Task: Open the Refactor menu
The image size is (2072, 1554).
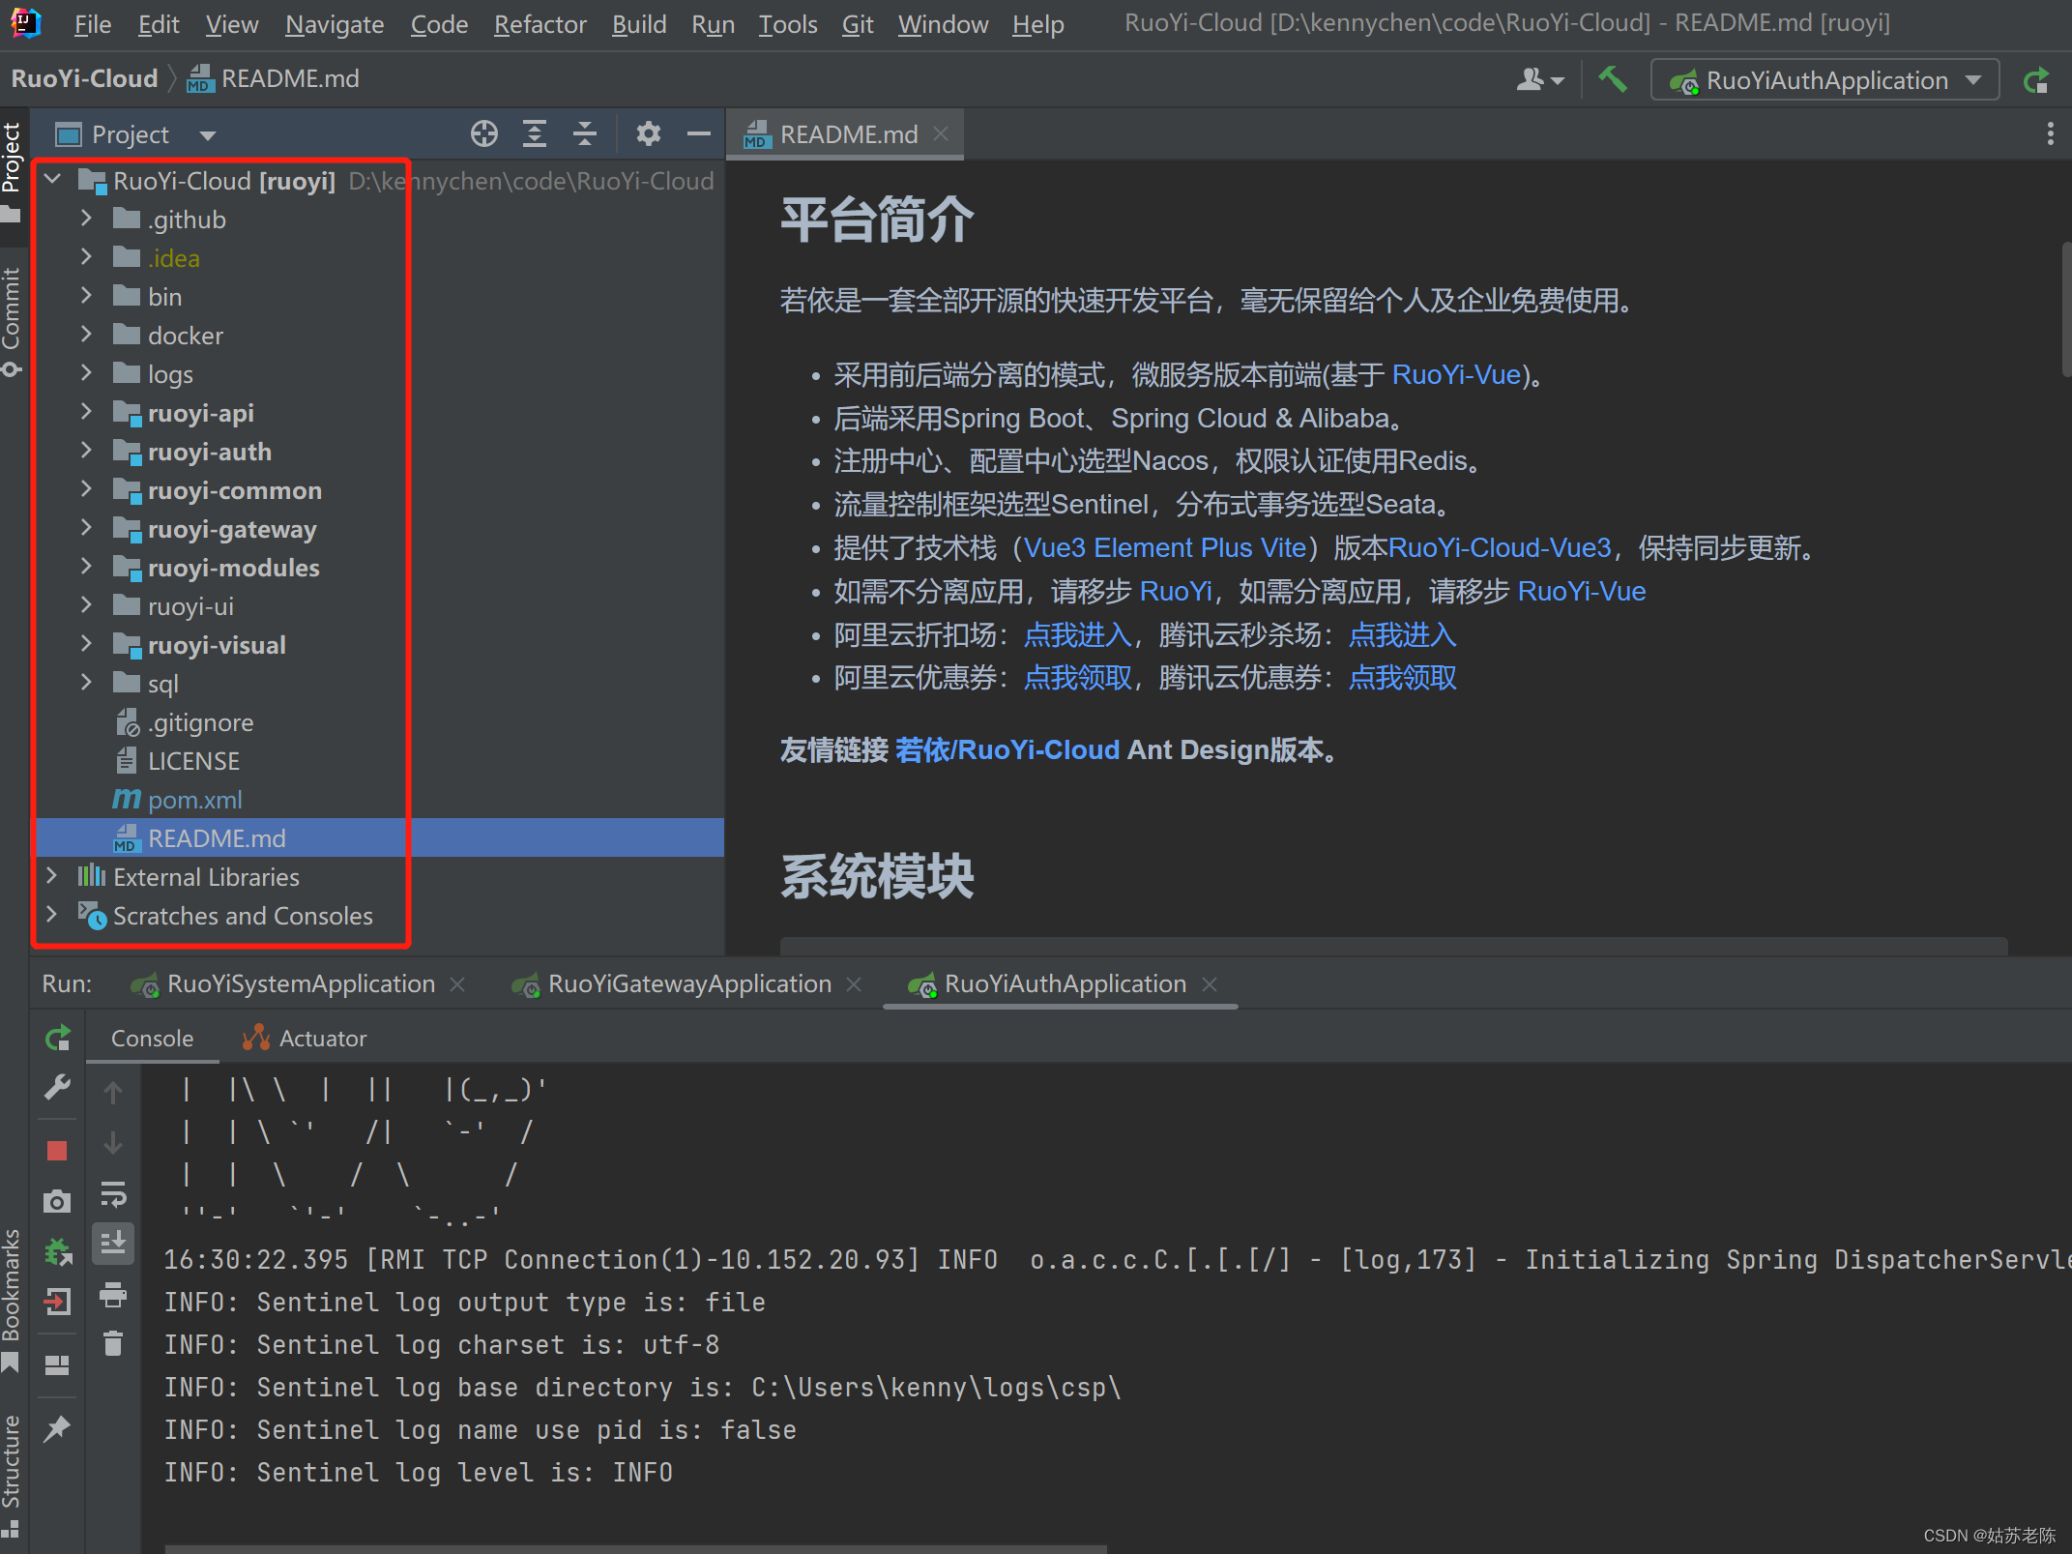Action: 540,24
